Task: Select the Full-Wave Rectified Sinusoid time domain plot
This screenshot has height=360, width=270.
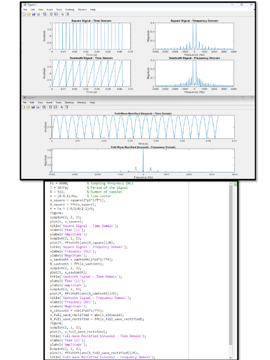Action: [x=142, y=127]
